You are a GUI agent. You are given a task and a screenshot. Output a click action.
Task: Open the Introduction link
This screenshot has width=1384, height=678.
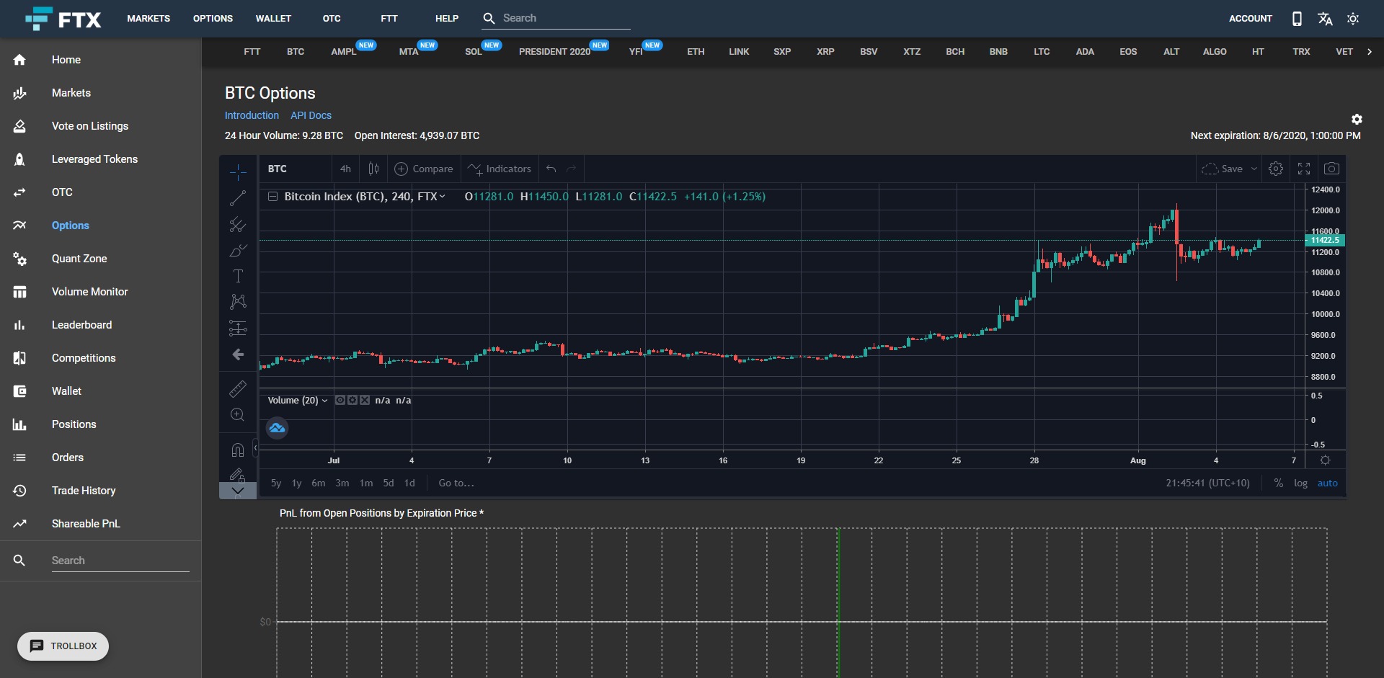tap(252, 115)
